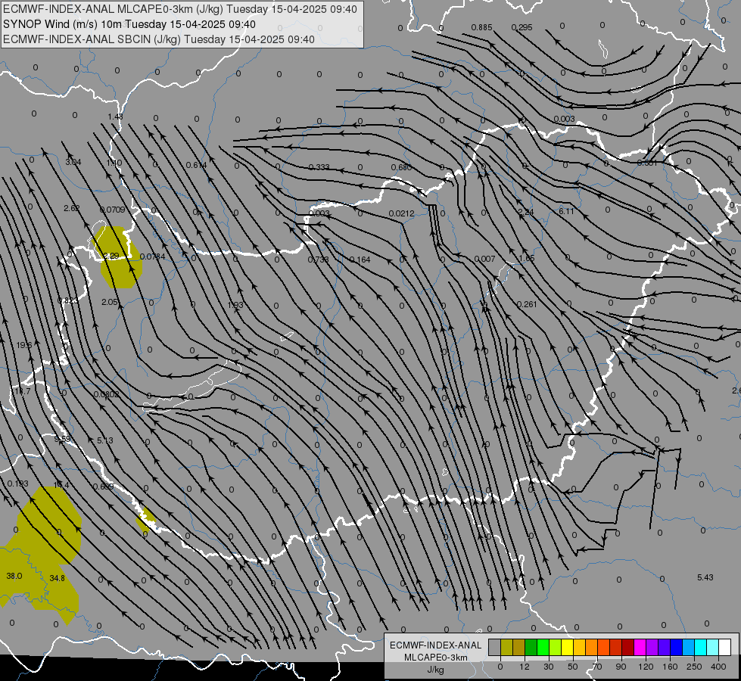
Task: Click the map value 0.007
Action: click(x=484, y=259)
